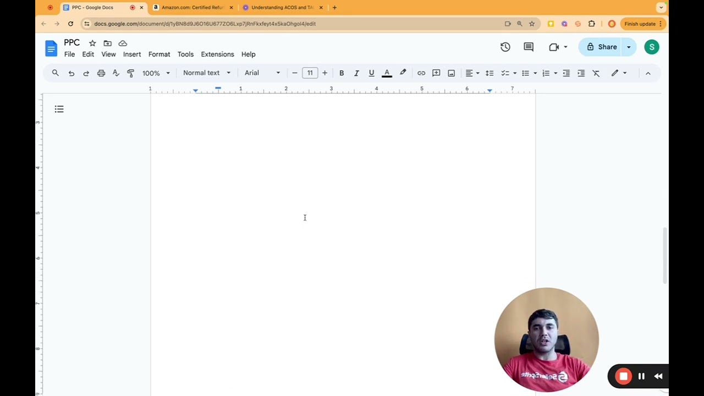This screenshot has width=704, height=396.
Task: Activate the paint format tool
Action: (130, 73)
